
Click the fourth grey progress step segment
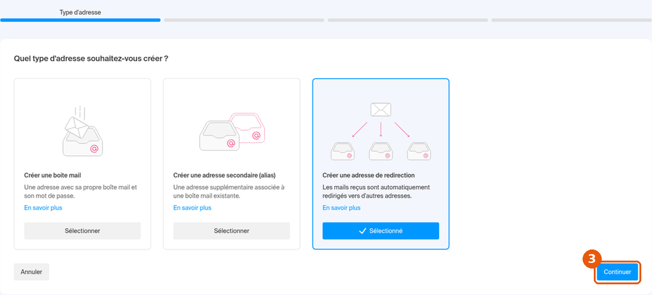(571, 20)
